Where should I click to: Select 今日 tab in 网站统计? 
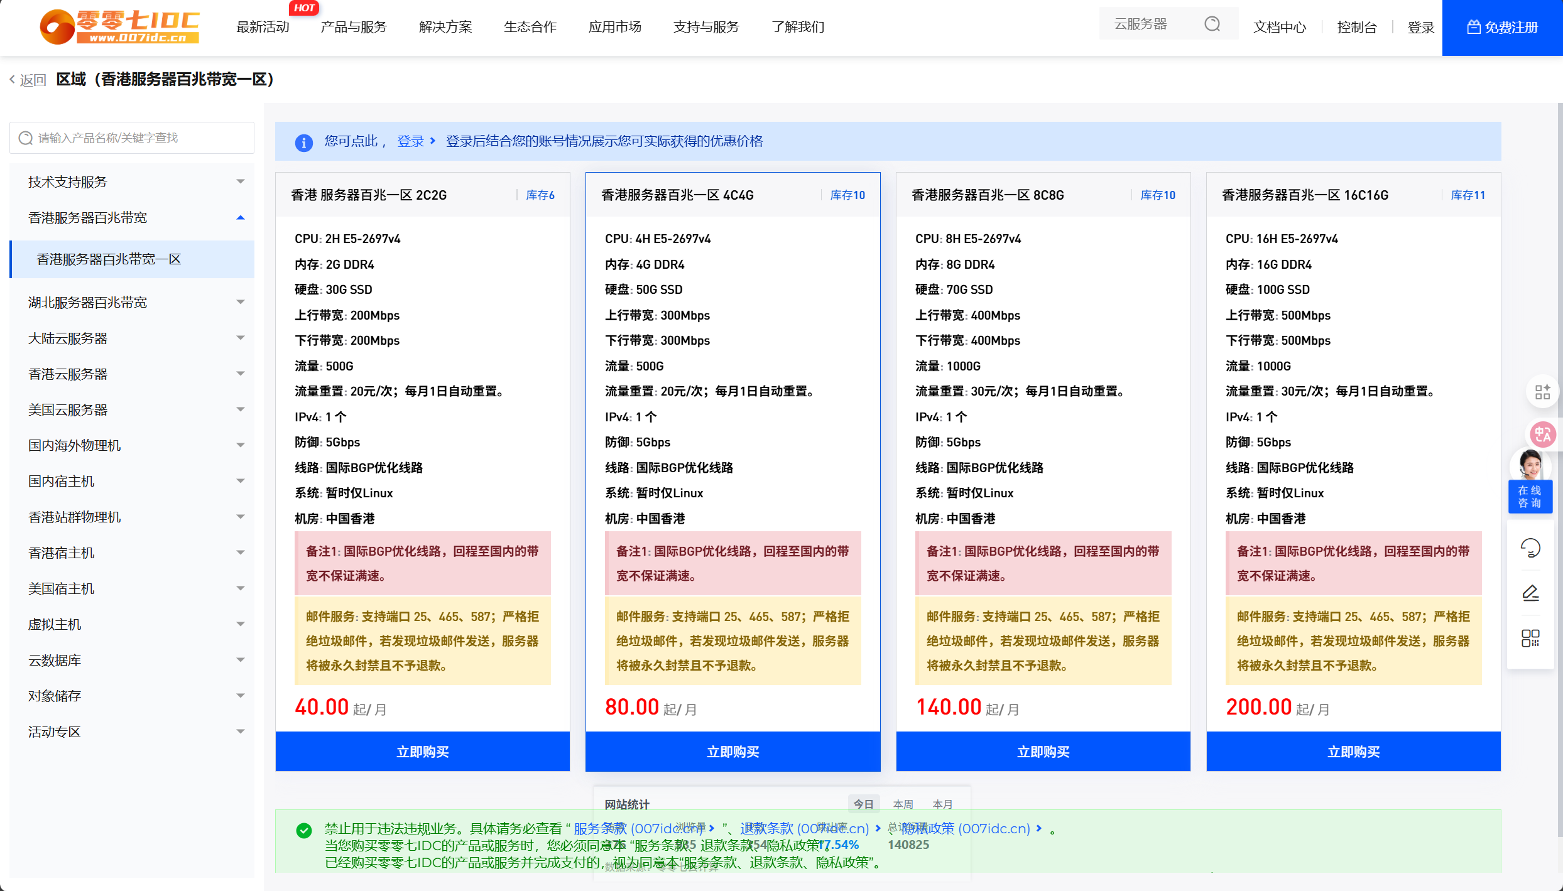point(864,804)
